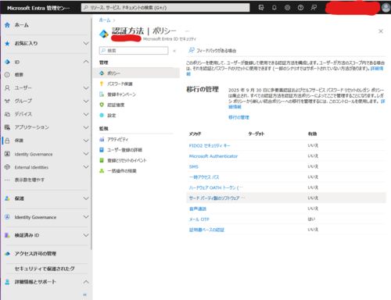Click the user avatar in top-right corner
The image size is (391, 300).
point(386,8)
